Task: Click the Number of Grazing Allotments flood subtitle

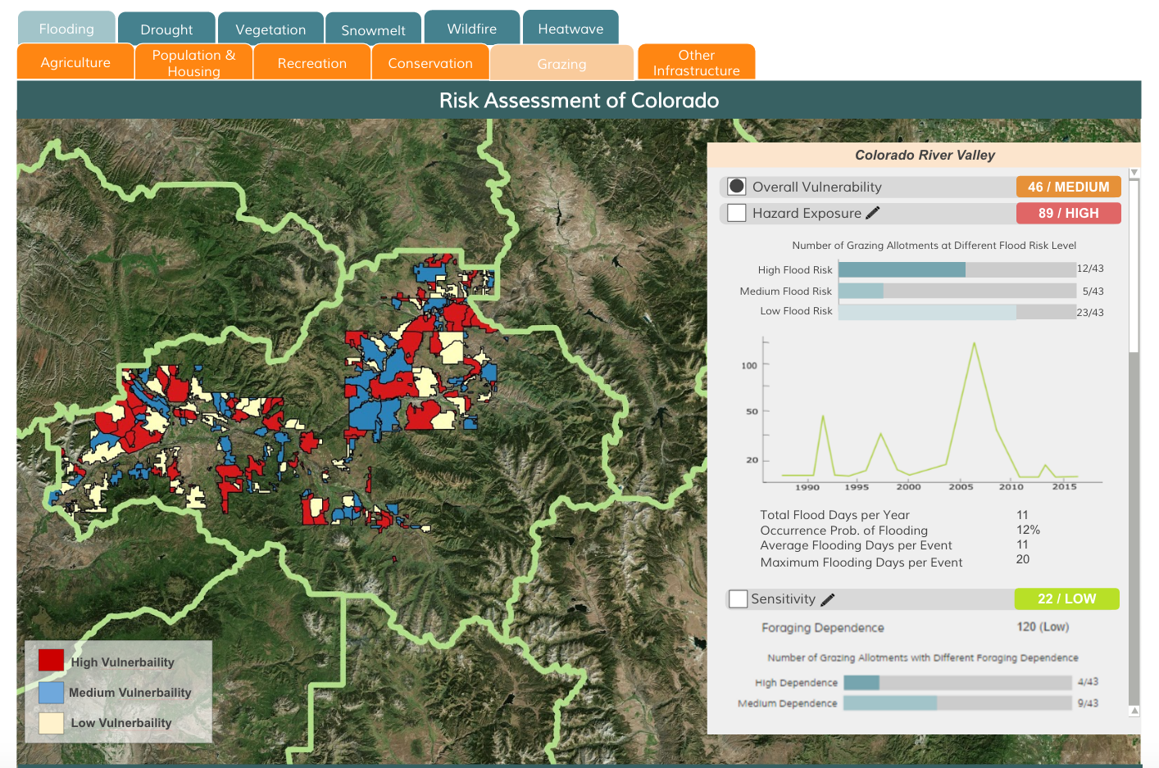Action: point(934,245)
